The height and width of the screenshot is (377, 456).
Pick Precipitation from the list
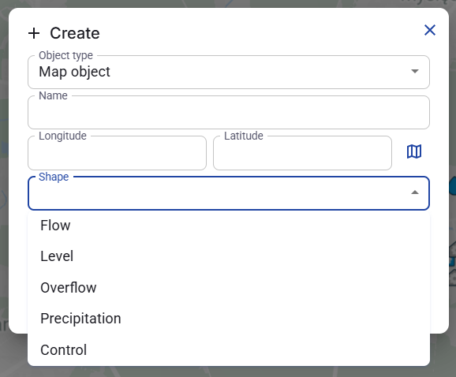[229, 319]
